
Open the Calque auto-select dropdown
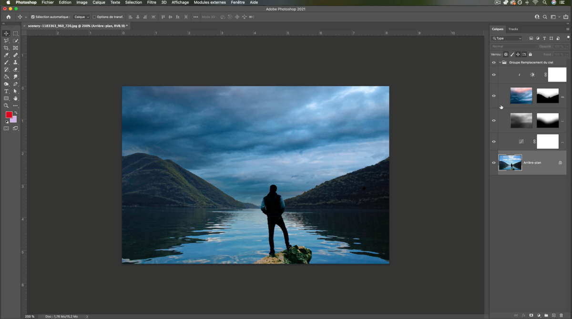pos(82,17)
